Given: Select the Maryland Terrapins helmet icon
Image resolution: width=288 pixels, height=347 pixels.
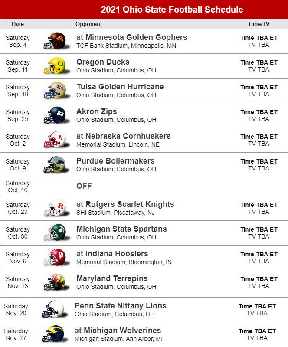Looking at the screenshot, I should 57,282.
